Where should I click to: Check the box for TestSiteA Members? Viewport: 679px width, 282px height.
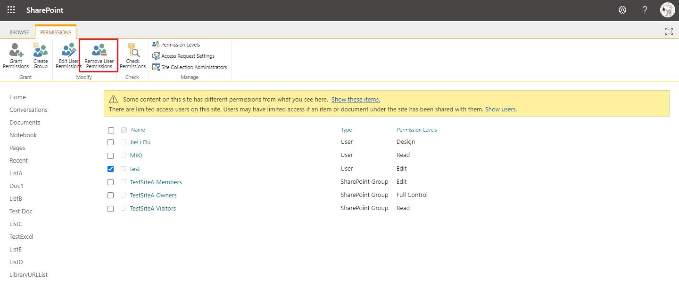[111, 182]
